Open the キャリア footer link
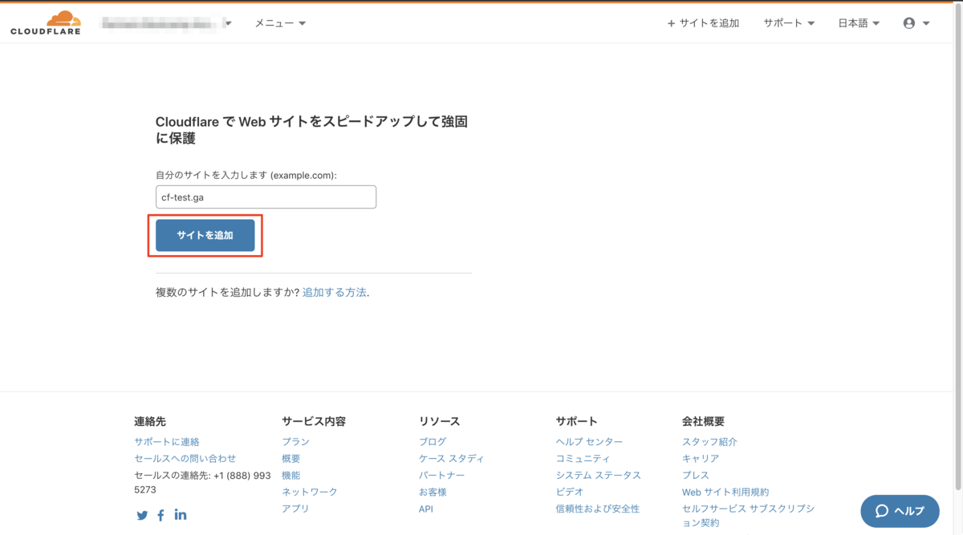 701,459
